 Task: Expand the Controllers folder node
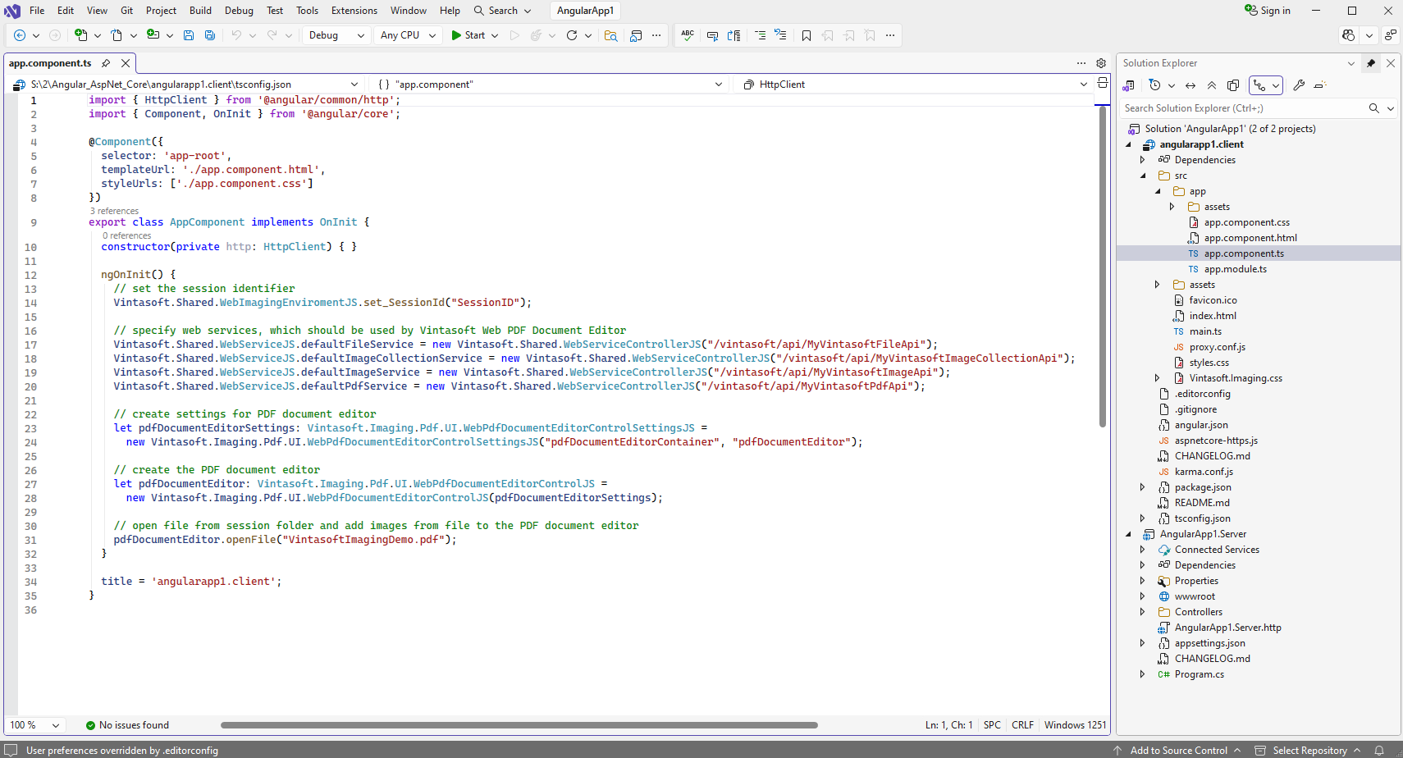[x=1142, y=612]
